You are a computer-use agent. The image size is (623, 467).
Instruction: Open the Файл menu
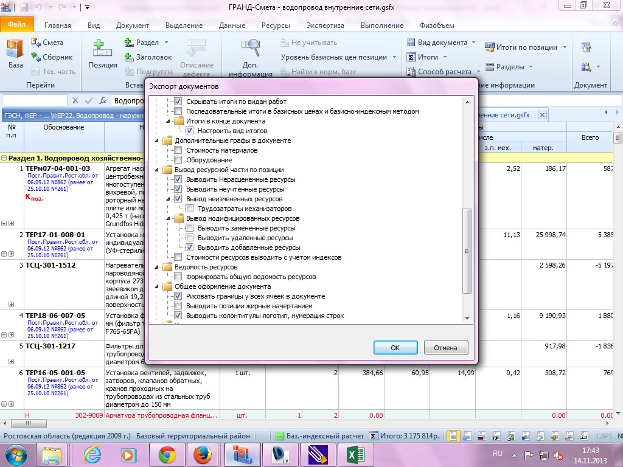click(x=17, y=26)
